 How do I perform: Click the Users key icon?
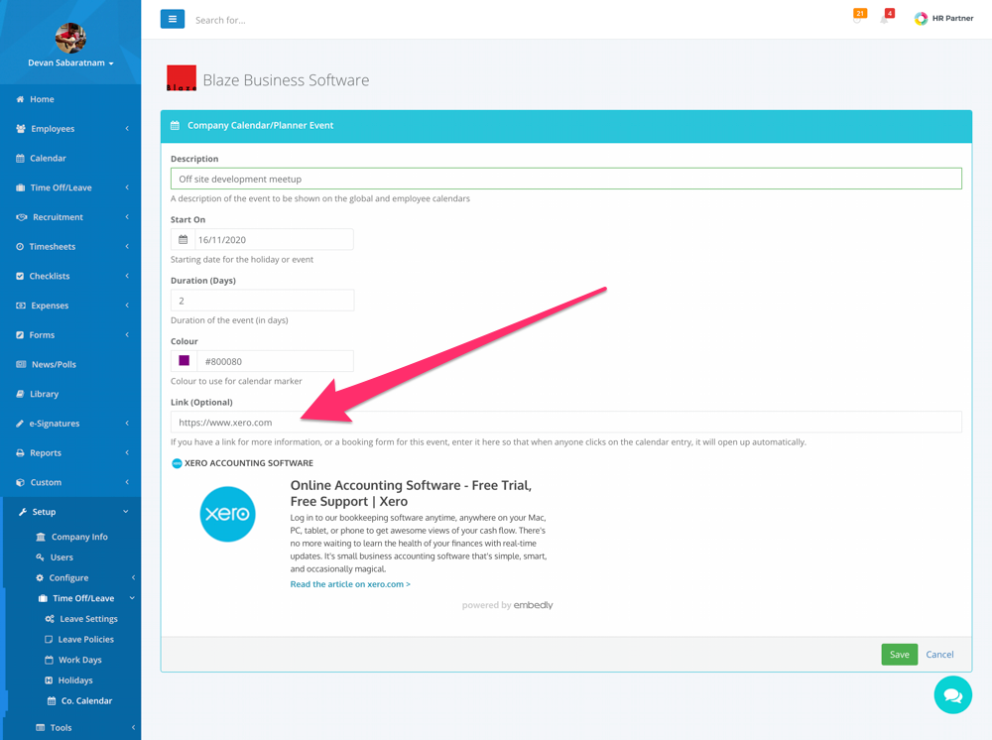40,557
